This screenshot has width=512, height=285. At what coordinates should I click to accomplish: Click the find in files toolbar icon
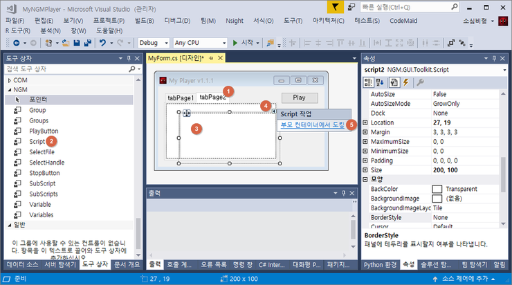(270, 43)
